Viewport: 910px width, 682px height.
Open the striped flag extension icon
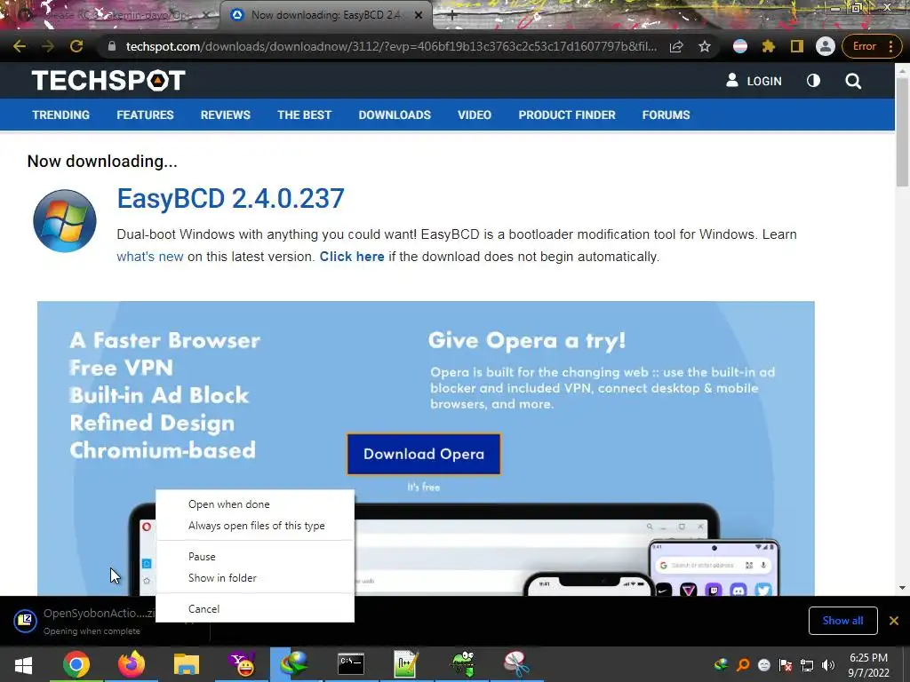740,46
